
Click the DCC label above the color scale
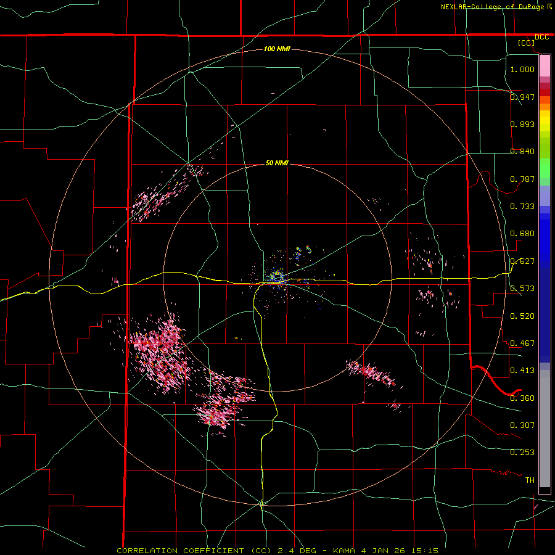541,37
